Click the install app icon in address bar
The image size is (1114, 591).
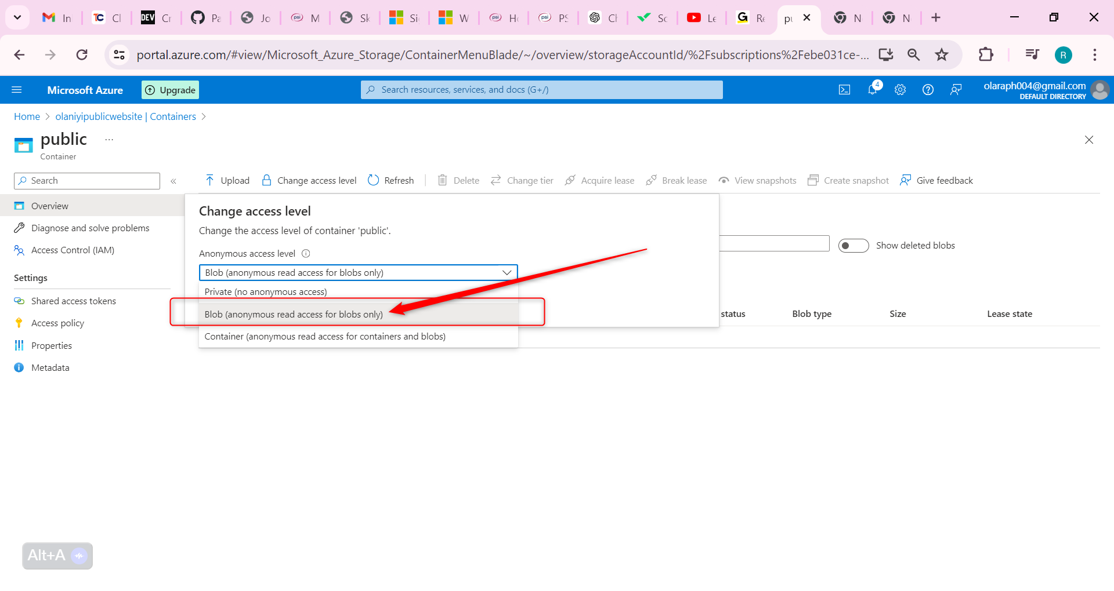click(x=885, y=55)
